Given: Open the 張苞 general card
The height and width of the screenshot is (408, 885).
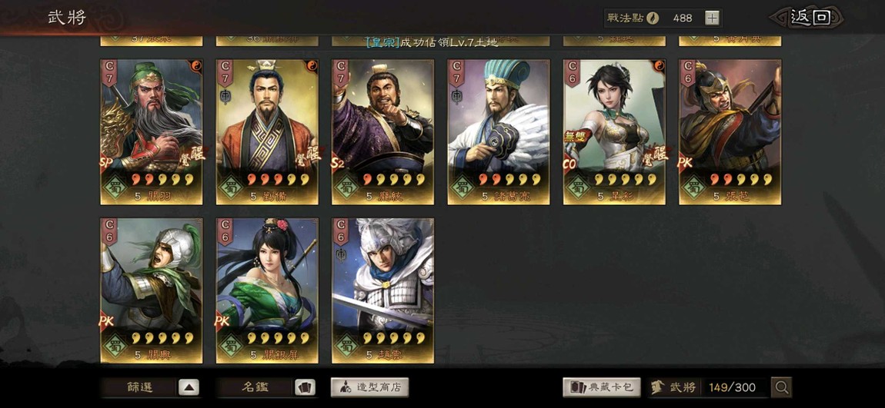Looking at the screenshot, I should [x=730, y=132].
